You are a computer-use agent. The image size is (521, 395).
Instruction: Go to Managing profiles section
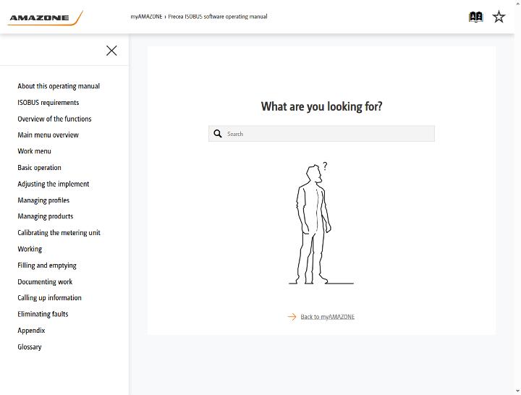pos(43,200)
